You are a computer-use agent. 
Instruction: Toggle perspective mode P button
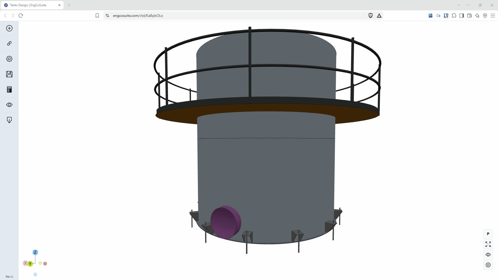[x=488, y=234]
